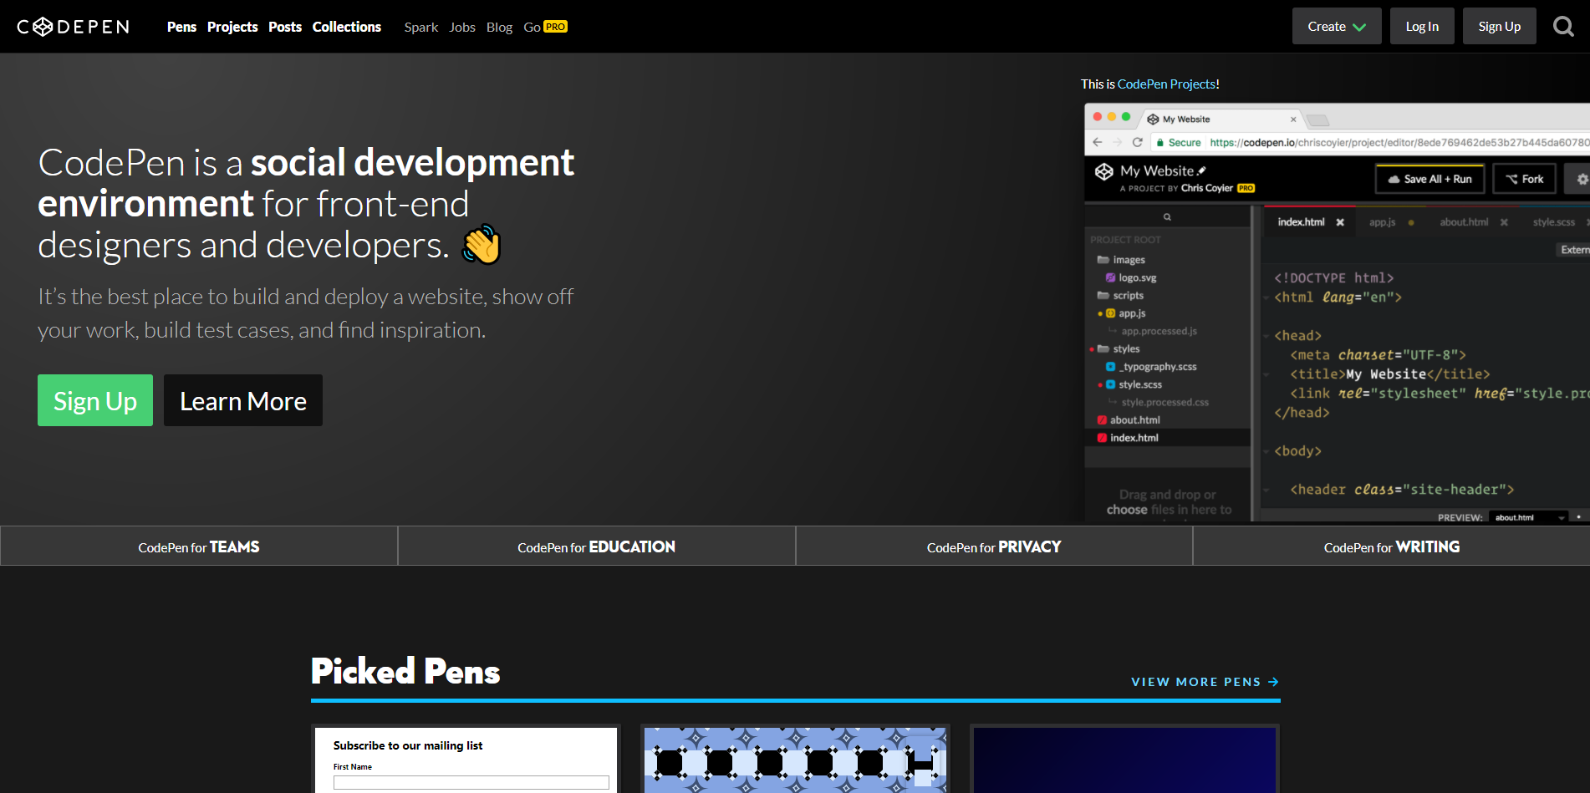The width and height of the screenshot is (1590, 793).
Task: Close the about.html editor tab
Action: click(x=1504, y=222)
